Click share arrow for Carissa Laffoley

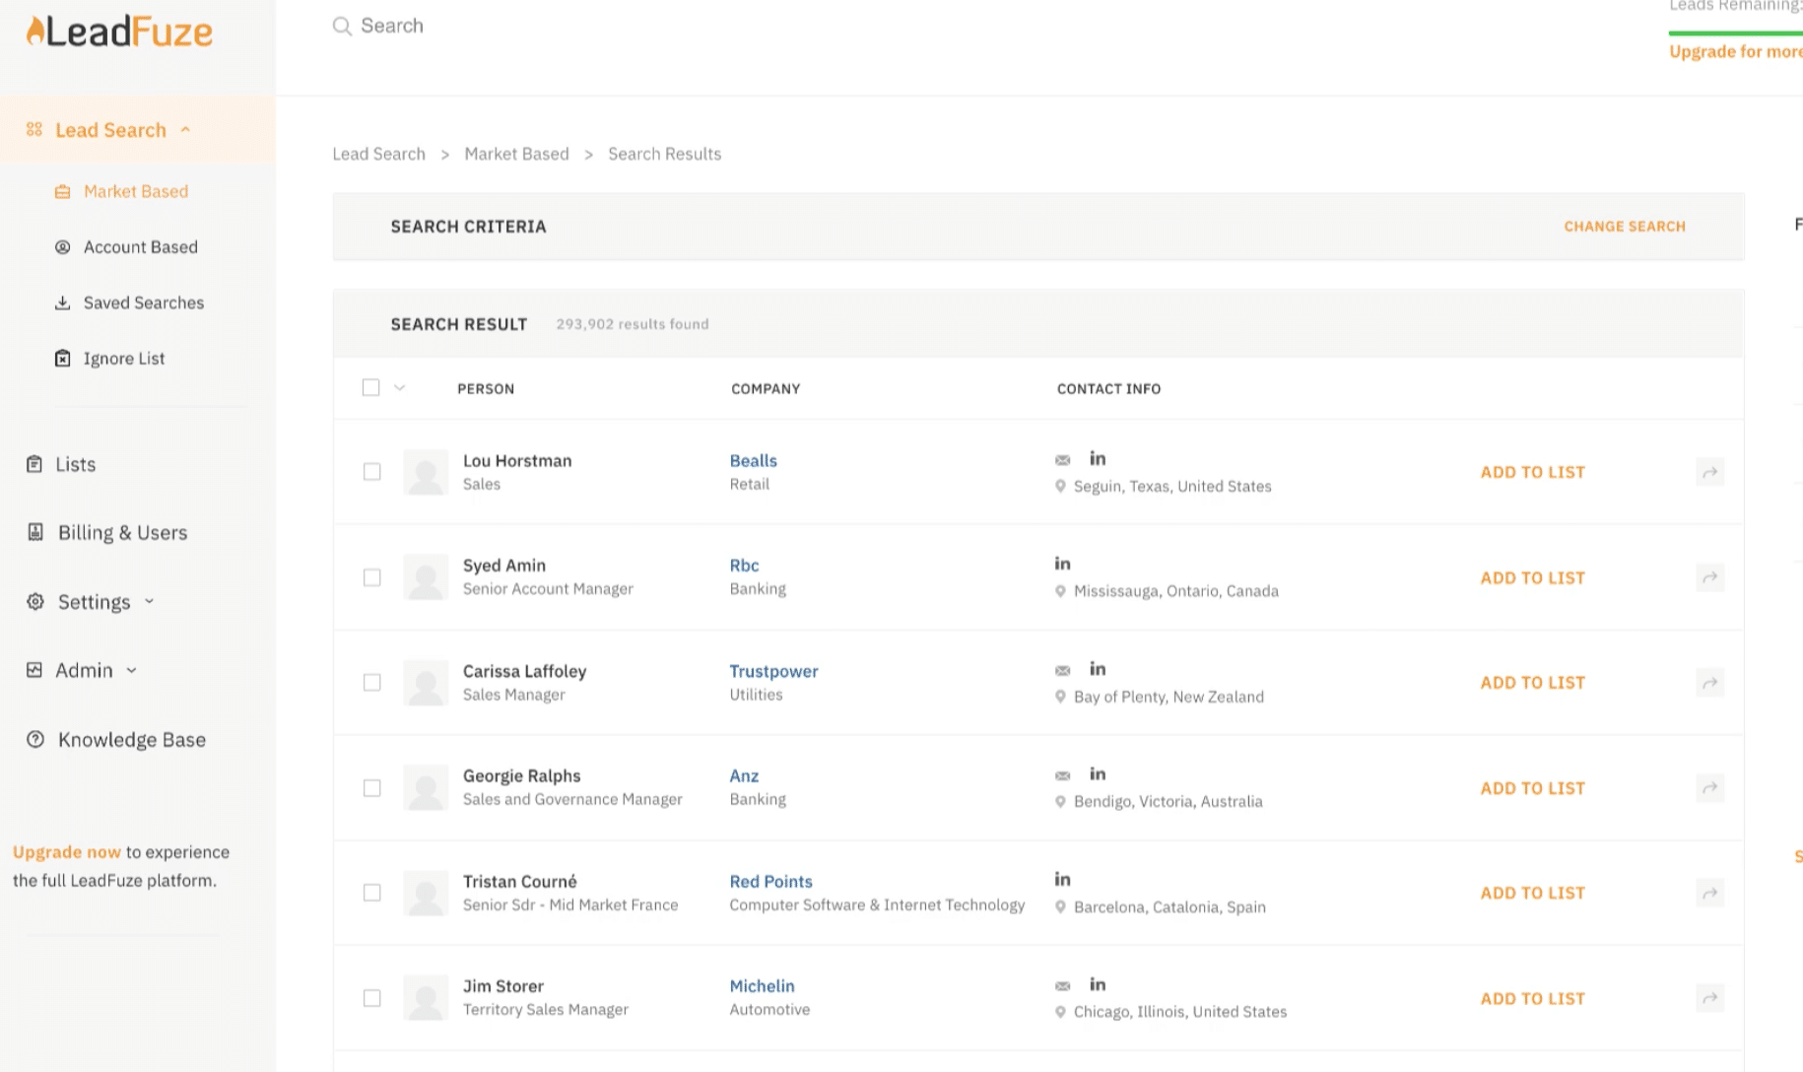(1710, 682)
